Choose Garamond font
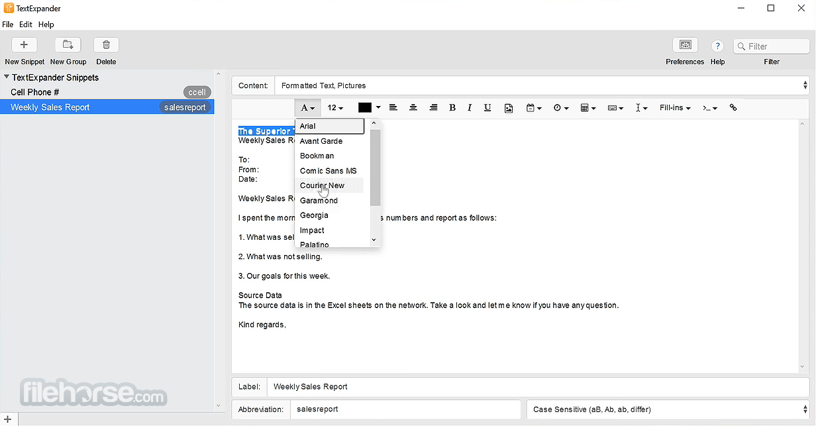The height and width of the screenshot is (426, 816). (330, 200)
